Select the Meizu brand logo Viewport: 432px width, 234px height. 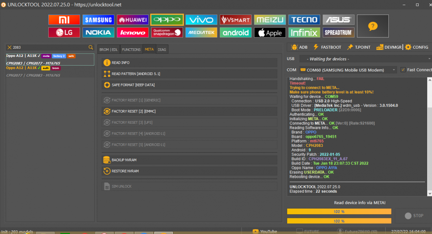[x=270, y=20]
